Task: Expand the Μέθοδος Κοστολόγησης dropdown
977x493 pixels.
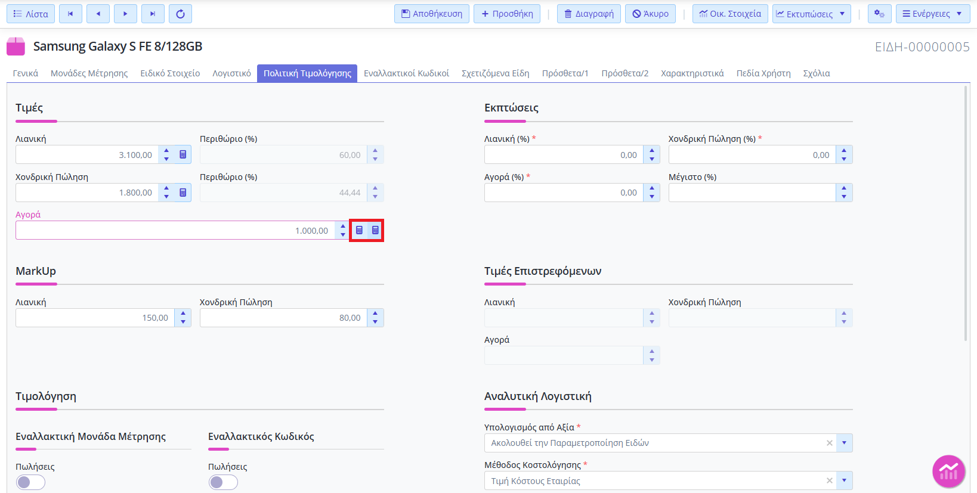Action: coord(844,480)
